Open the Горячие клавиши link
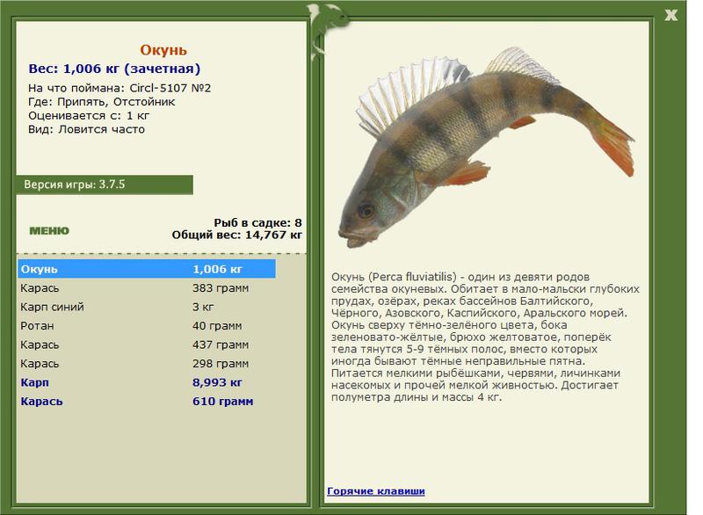The height and width of the screenshot is (515, 703). coord(376,490)
